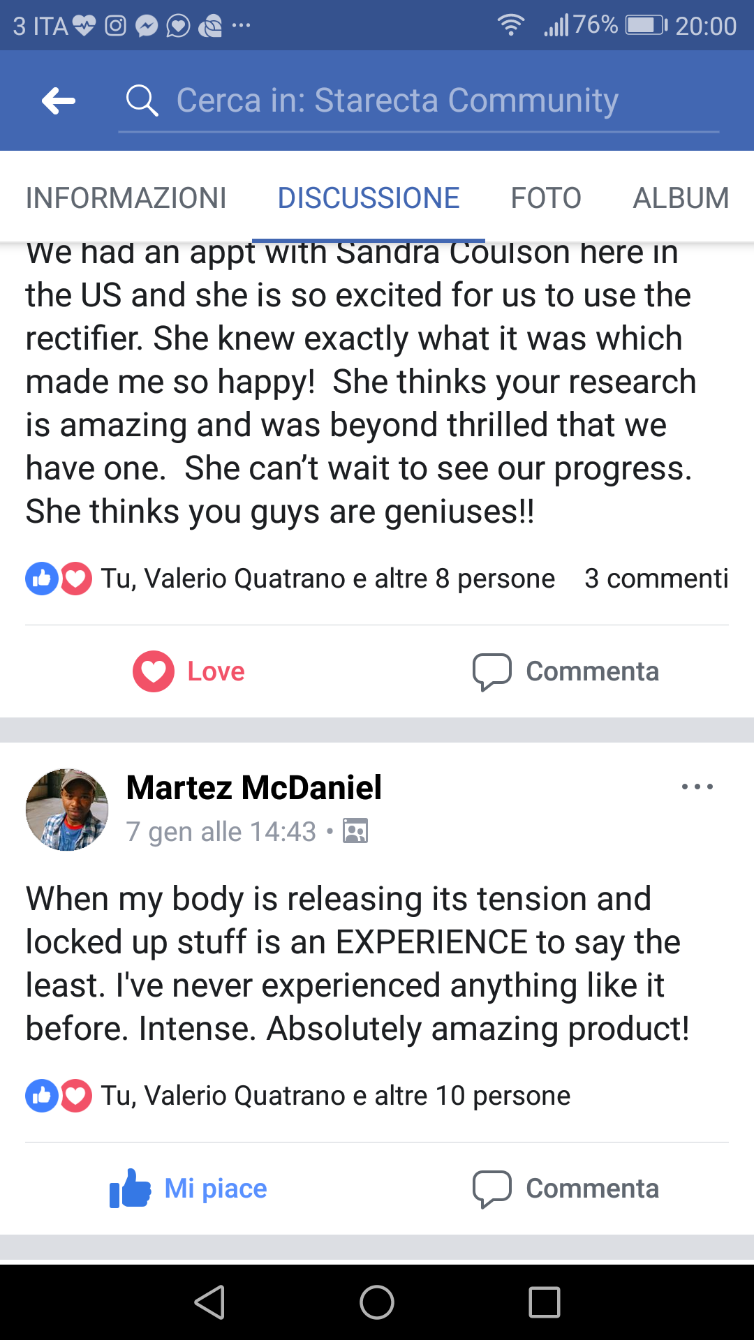The height and width of the screenshot is (1340, 754).
Task: Select the DISCUSSIONE tab
Action: click(x=369, y=198)
